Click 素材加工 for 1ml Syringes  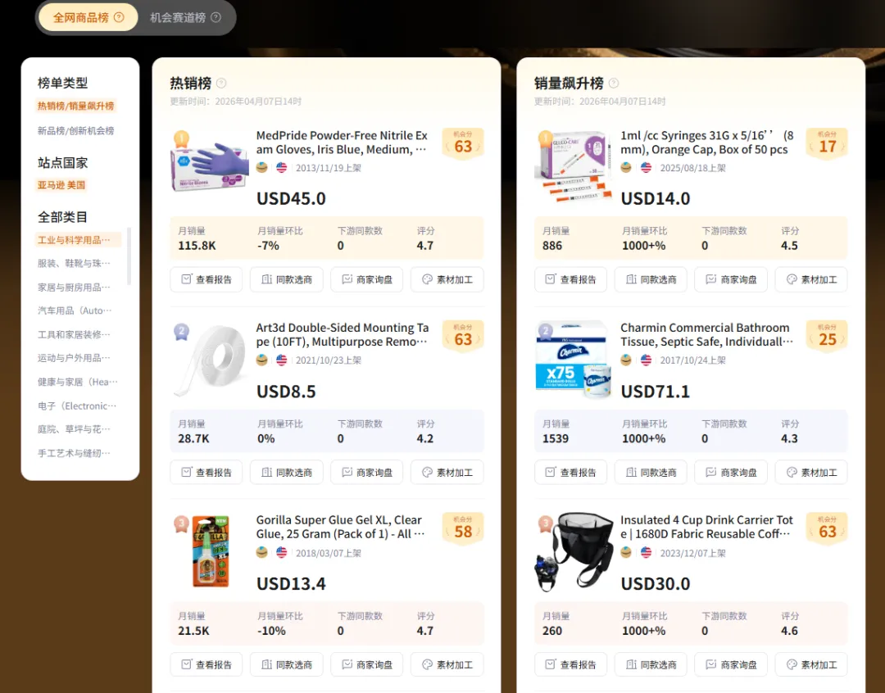tap(811, 279)
